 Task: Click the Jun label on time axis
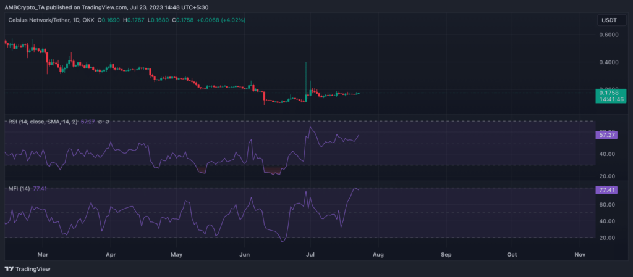pos(244,254)
